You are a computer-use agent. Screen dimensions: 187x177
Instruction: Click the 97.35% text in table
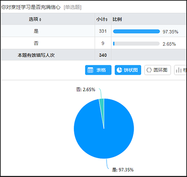[170, 32]
